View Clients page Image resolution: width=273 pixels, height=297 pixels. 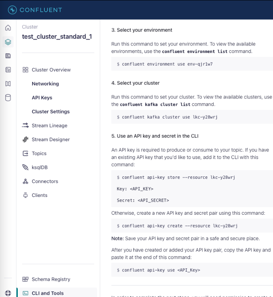pyautogui.click(x=40, y=195)
